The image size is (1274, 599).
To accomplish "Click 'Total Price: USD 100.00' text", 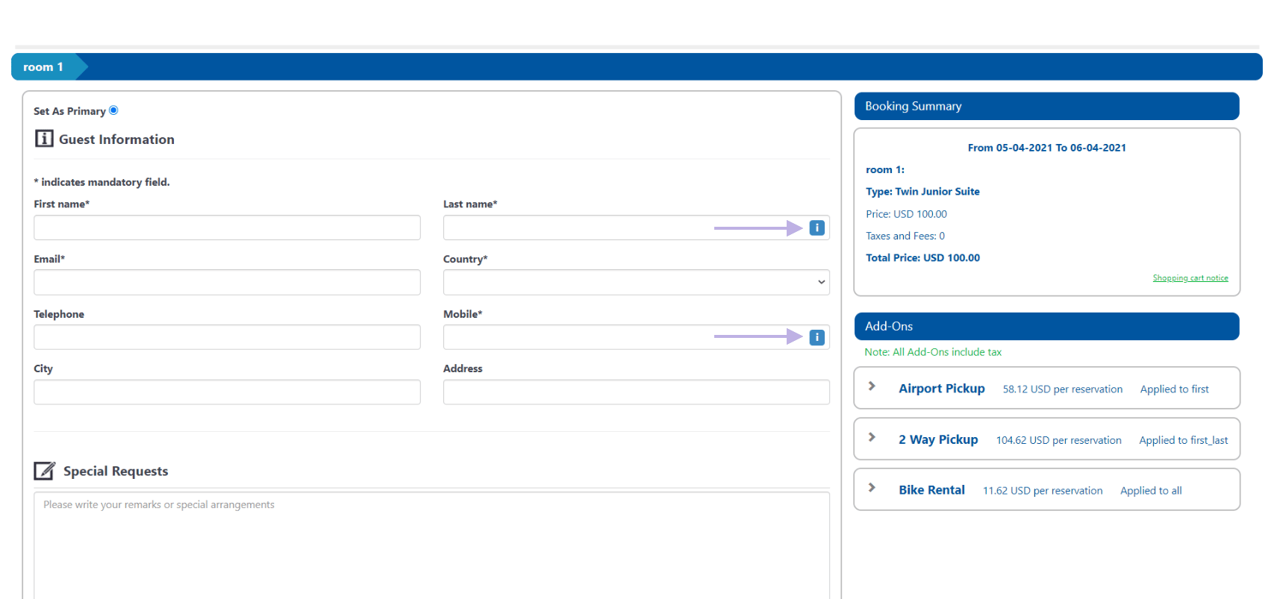I will 922,258.
